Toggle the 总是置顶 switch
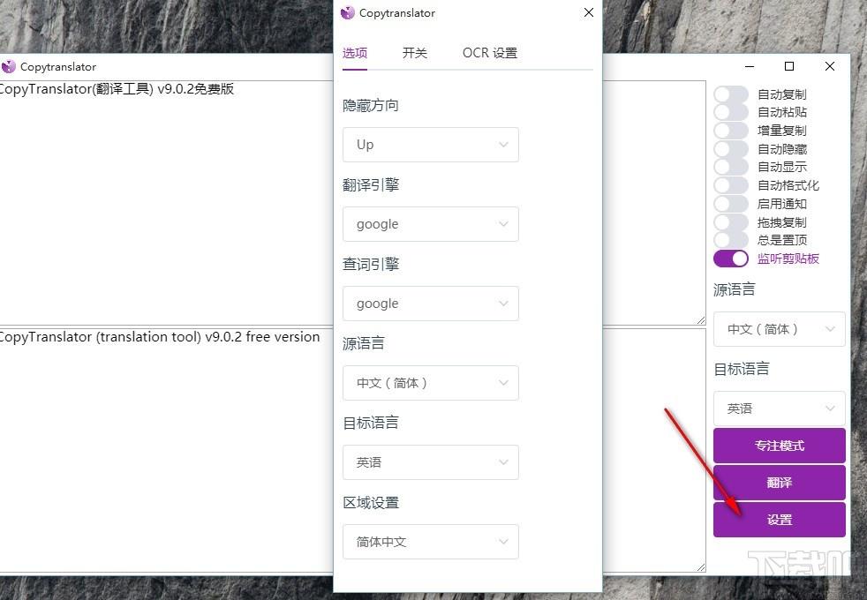 [x=730, y=240]
